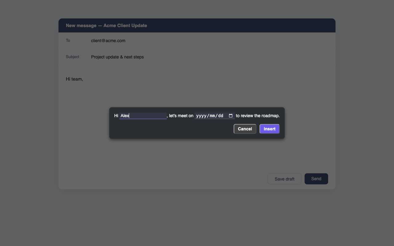Click the subject text Project update & next steps
This screenshot has height=246, width=394.
tap(117, 57)
